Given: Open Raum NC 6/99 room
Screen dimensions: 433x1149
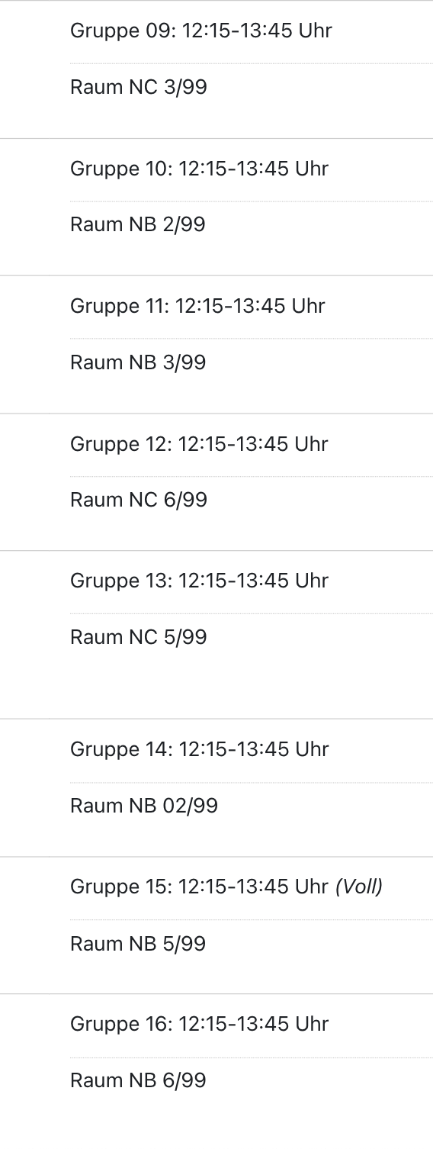Looking at the screenshot, I should (x=139, y=500).
